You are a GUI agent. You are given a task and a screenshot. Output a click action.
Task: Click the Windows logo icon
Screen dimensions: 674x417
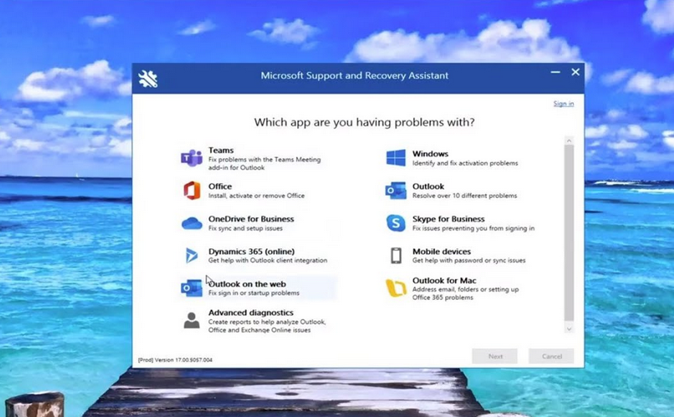tap(395, 158)
